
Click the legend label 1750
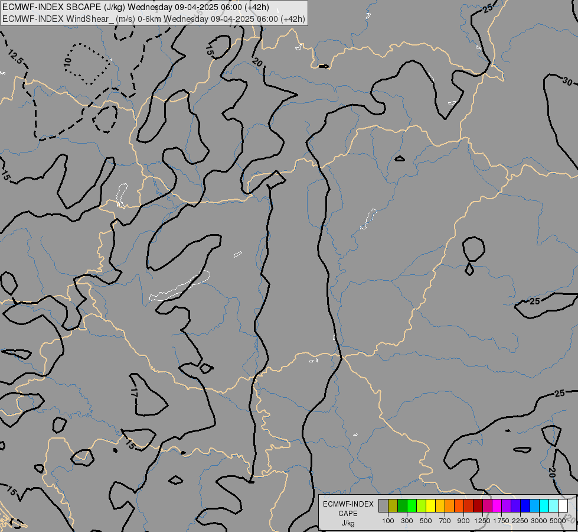coord(501,521)
